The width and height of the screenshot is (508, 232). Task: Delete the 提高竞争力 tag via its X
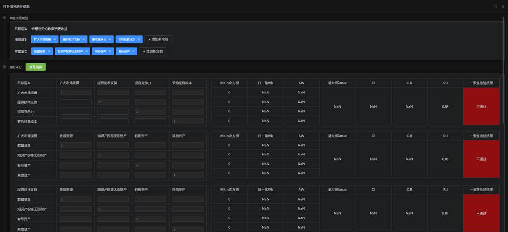coord(111,39)
